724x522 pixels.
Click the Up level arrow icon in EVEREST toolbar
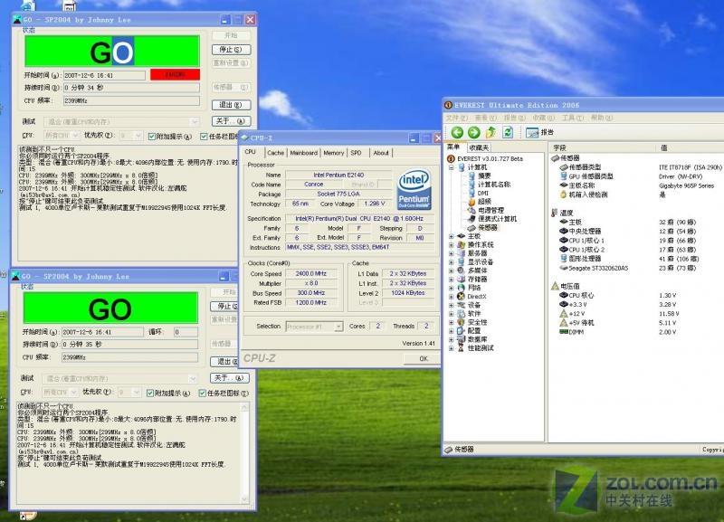491,133
